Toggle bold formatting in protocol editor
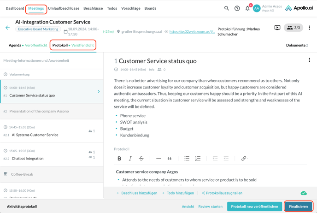The width and height of the screenshot is (317, 213). [x=119, y=159]
